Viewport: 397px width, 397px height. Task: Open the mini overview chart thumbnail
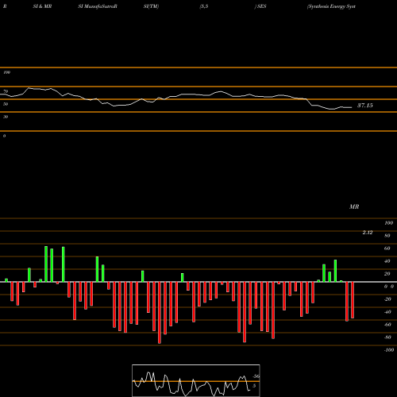pyautogui.click(x=196, y=380)
